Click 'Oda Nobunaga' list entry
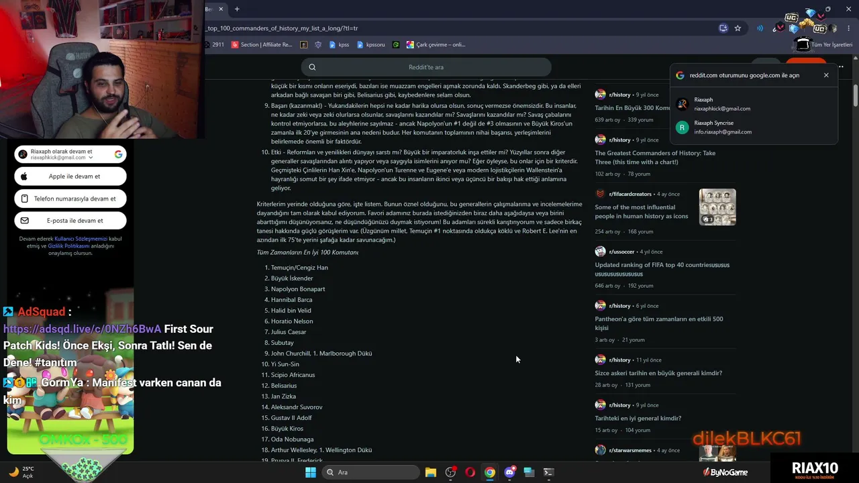This screenshot has width=859, height=483. tap(292, 439)
